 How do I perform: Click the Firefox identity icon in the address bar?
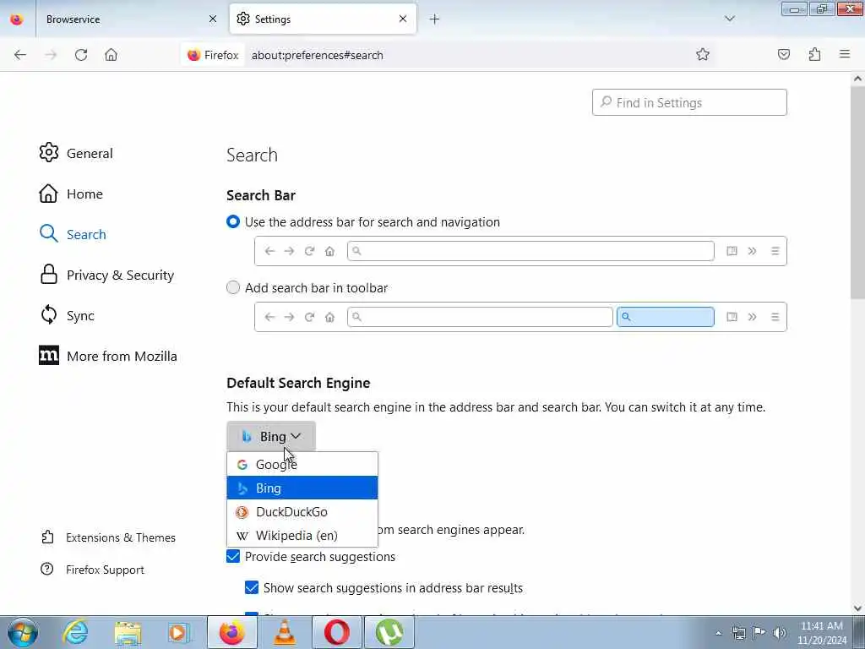click(x=213, y=55)
